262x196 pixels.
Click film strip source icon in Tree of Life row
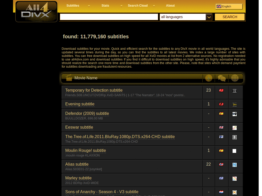coord(235,137)
